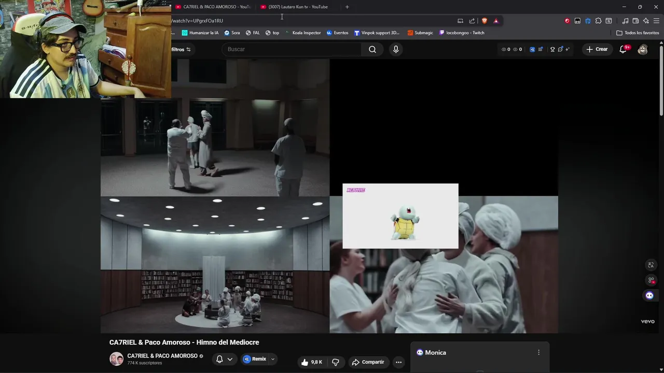Click the install/cast screen icon in address bar
664x373 pixels.
tap(460, 21)
